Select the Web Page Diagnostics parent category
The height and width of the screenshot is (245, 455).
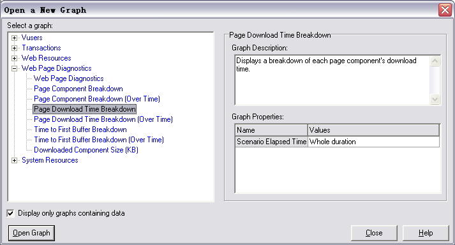pyautogui.click(x=57, y=68)
